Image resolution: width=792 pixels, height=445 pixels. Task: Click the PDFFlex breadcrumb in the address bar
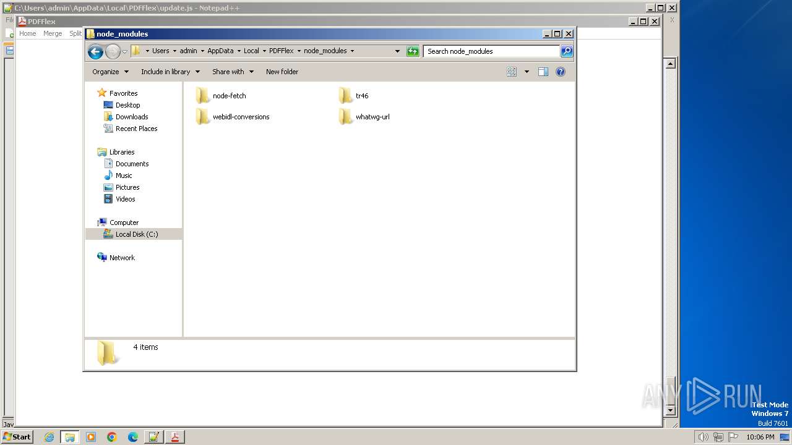pos(281,51)
